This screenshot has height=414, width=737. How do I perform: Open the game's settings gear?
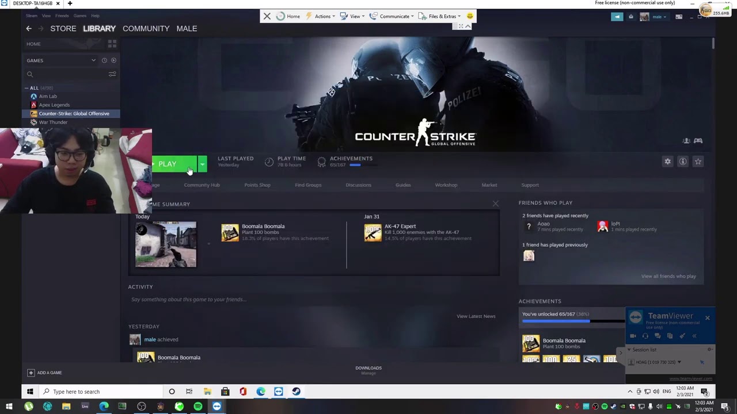[668, 162]
